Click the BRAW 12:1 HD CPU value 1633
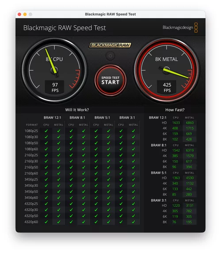 click(x=176, y=123)
